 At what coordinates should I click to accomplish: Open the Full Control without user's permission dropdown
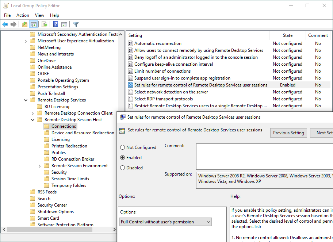[166, 222]
